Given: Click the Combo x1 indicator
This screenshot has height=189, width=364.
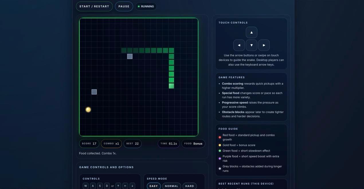Looking at the screenshot, I should point(111,144).
